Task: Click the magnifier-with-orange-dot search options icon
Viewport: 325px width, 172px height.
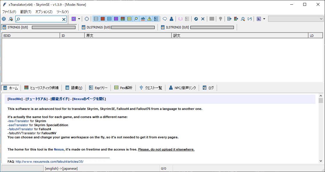Action: tap(11, 19)
